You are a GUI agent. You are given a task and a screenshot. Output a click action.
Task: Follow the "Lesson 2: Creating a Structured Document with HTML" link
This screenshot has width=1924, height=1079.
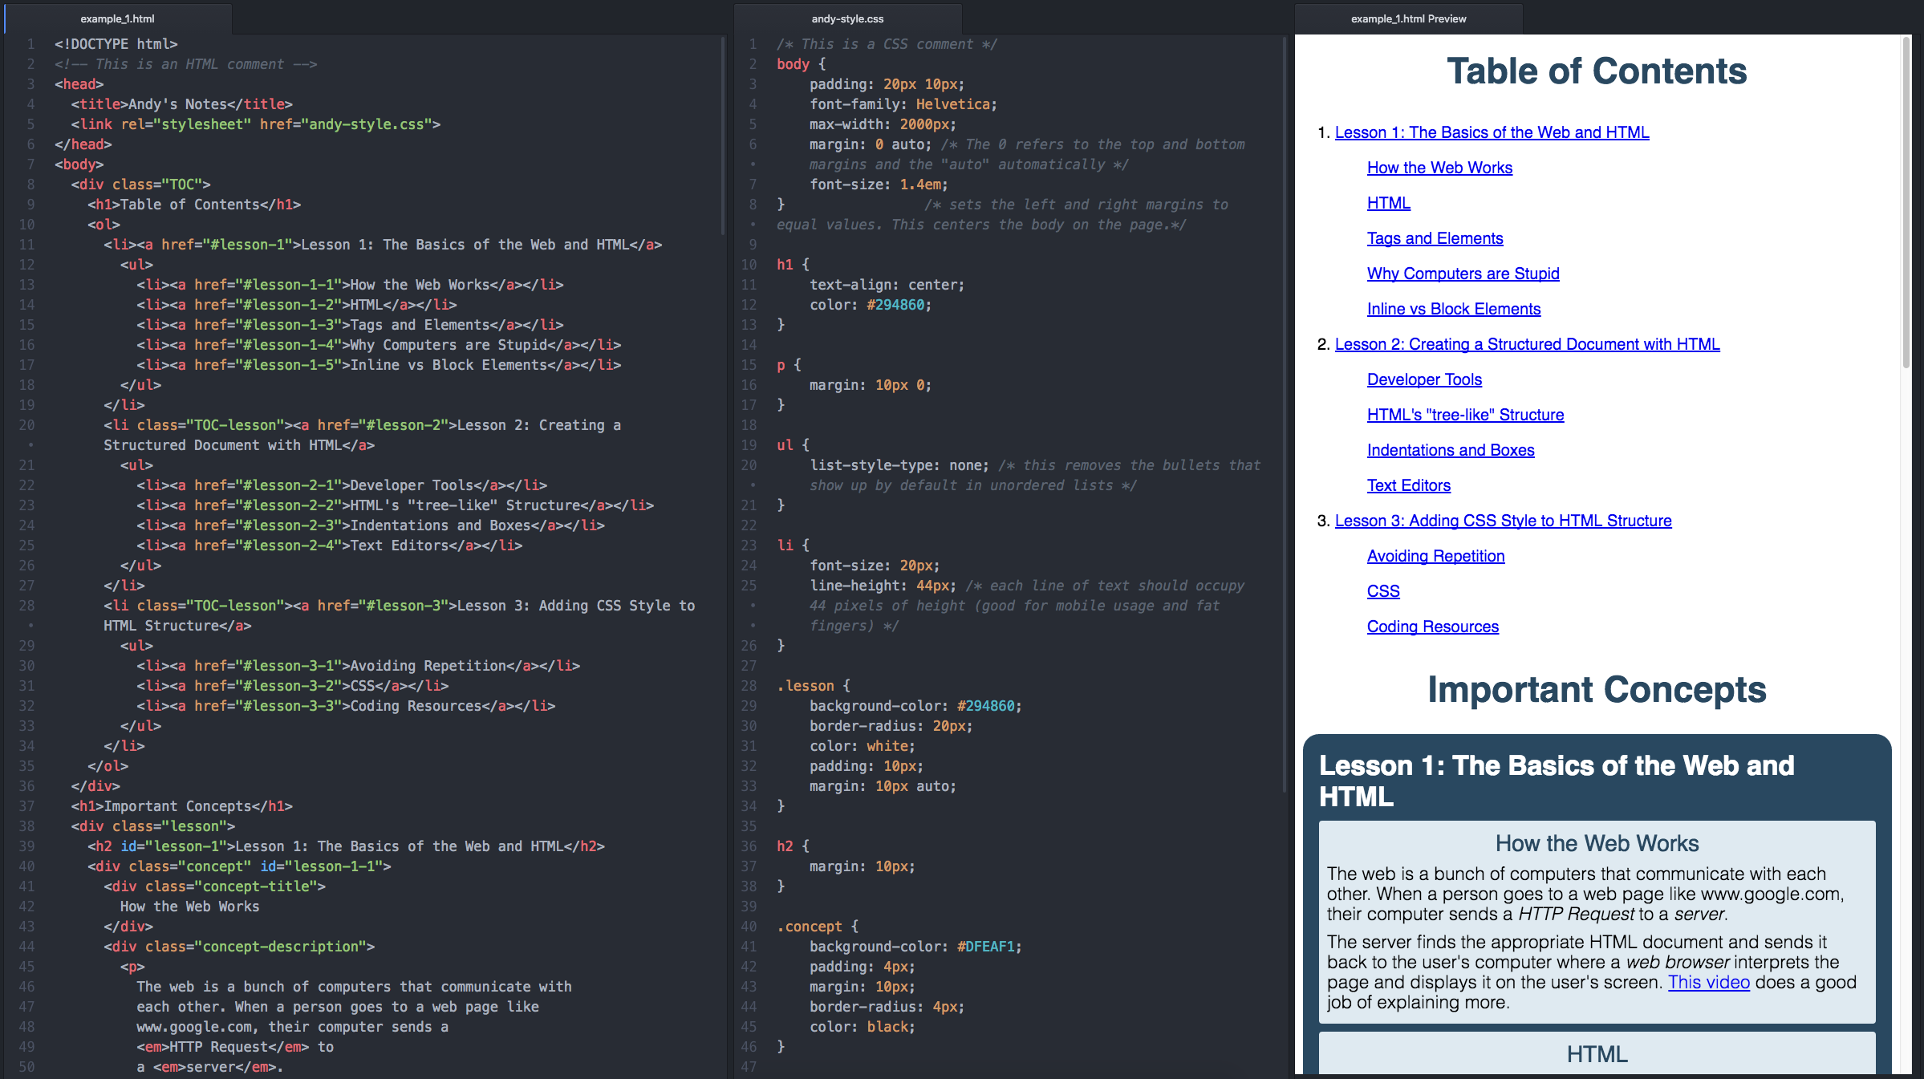click(x=1527, y=344)
